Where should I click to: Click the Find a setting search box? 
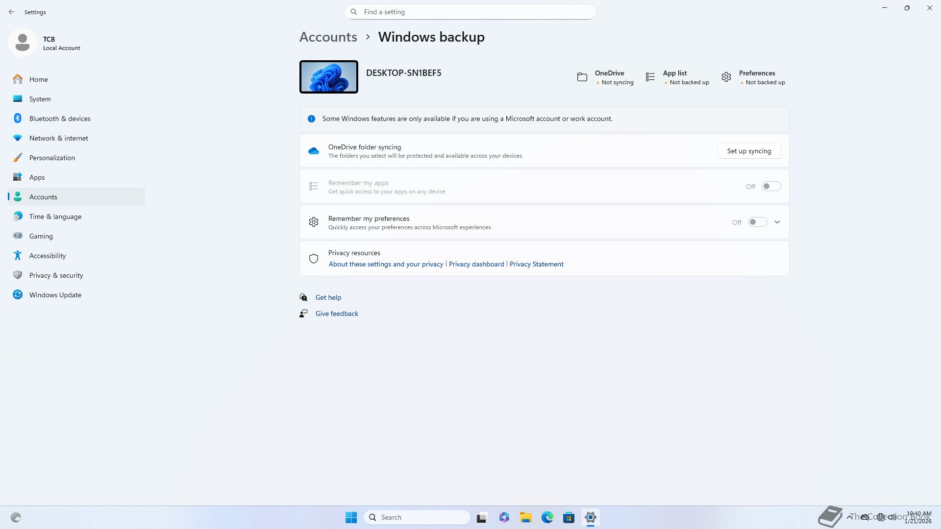tap(470, 12)
